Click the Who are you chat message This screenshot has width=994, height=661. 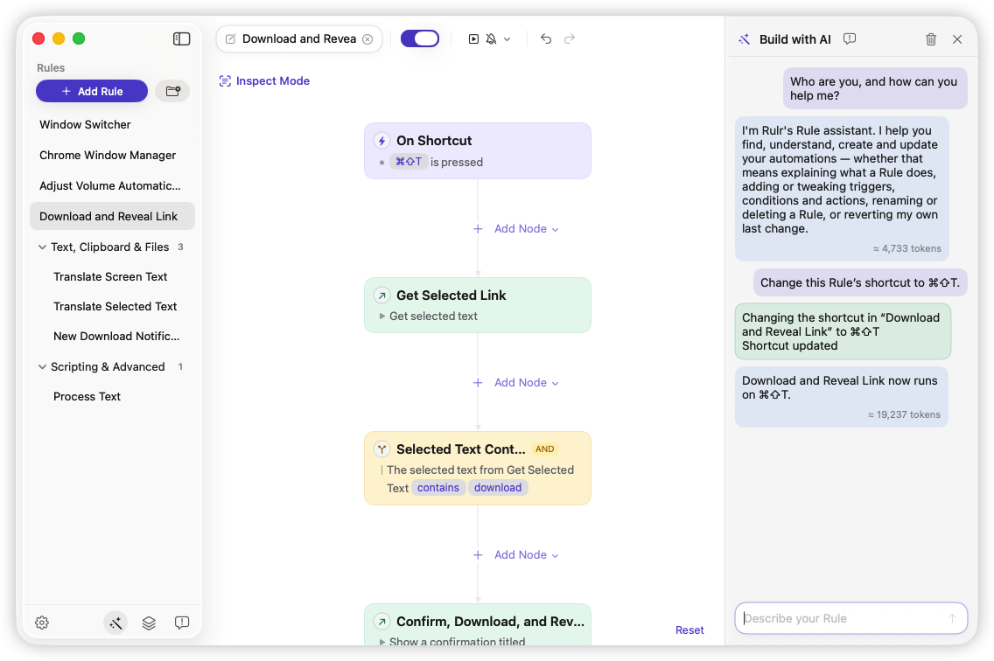(x=875, y=88)
